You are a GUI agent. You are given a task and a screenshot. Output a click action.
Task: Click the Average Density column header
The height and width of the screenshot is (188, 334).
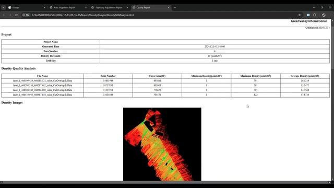[x=305, y=76]
